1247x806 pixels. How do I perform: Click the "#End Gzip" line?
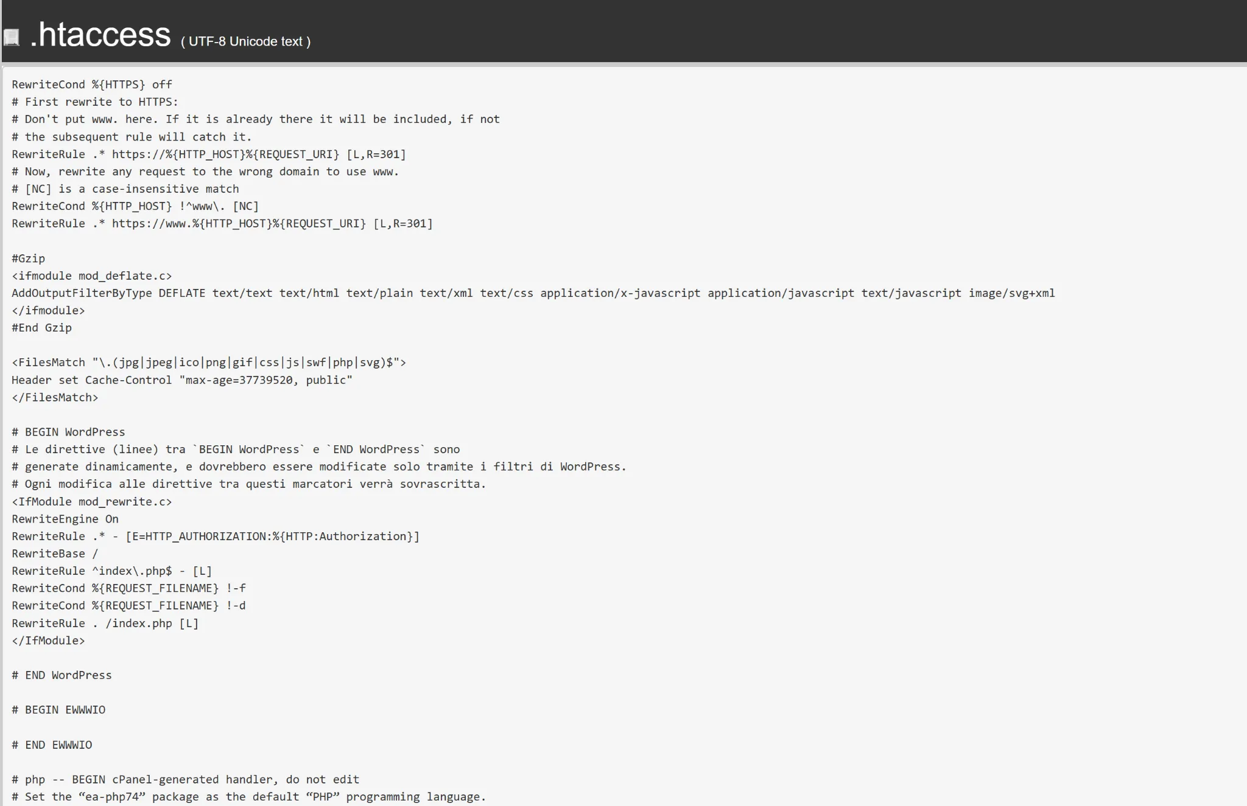(41, 327)
